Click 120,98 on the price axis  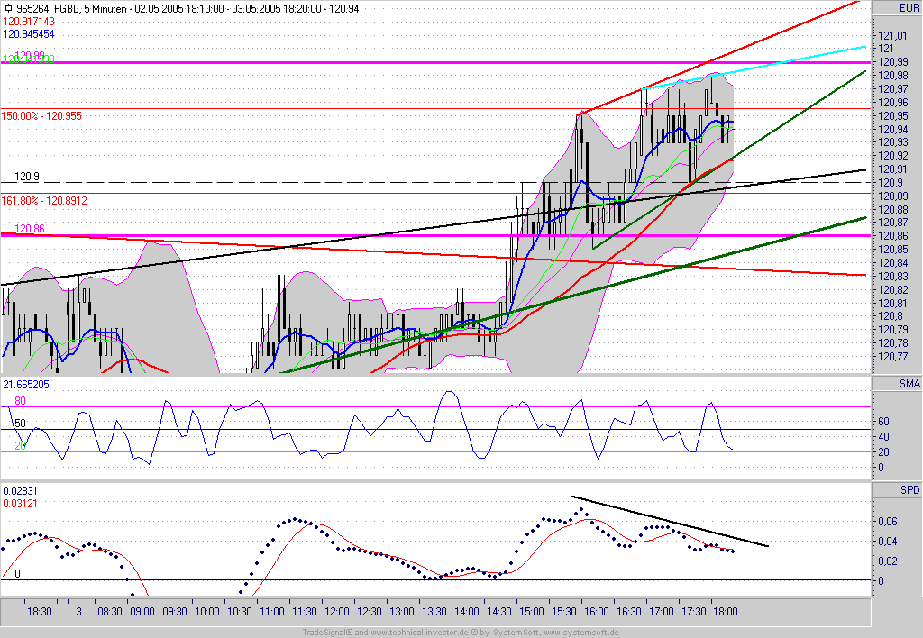893,76
